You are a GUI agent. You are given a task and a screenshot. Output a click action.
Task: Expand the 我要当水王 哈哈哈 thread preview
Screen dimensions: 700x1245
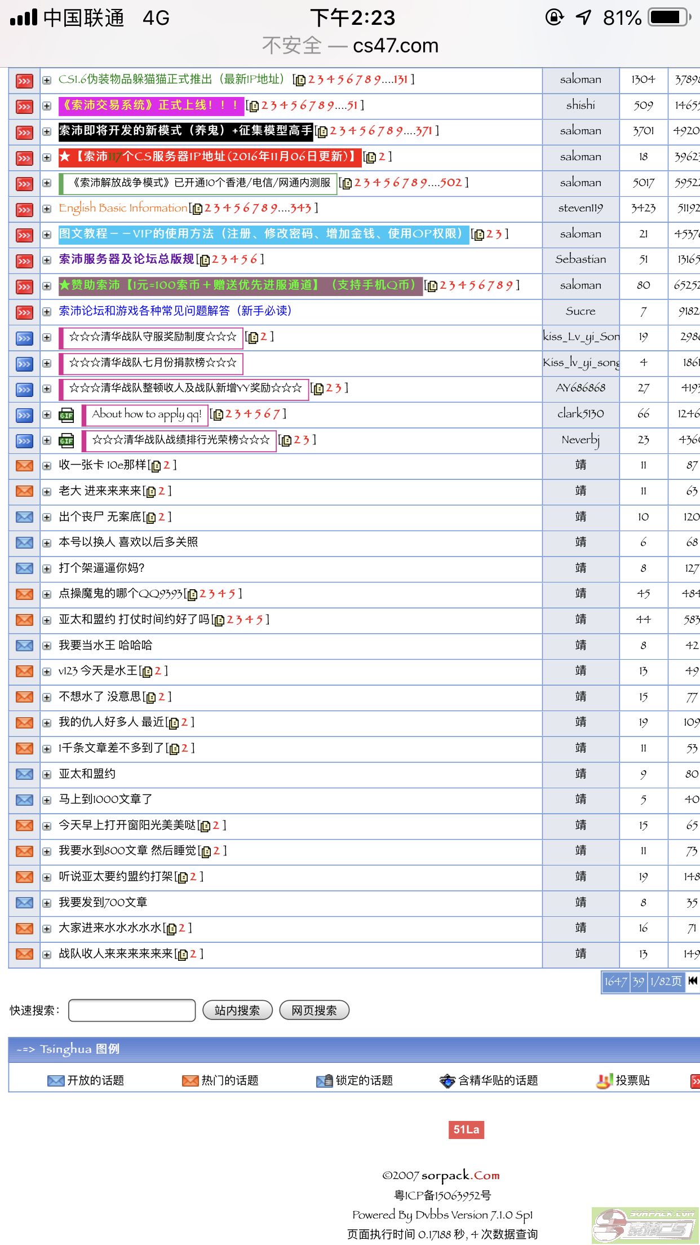(47, 646)
